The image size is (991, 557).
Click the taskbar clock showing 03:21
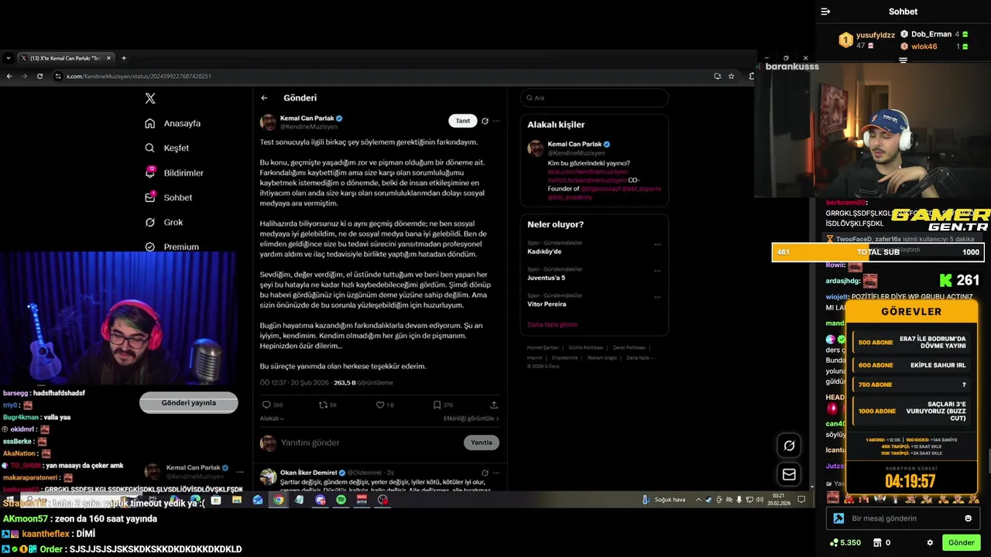point(779,500)
